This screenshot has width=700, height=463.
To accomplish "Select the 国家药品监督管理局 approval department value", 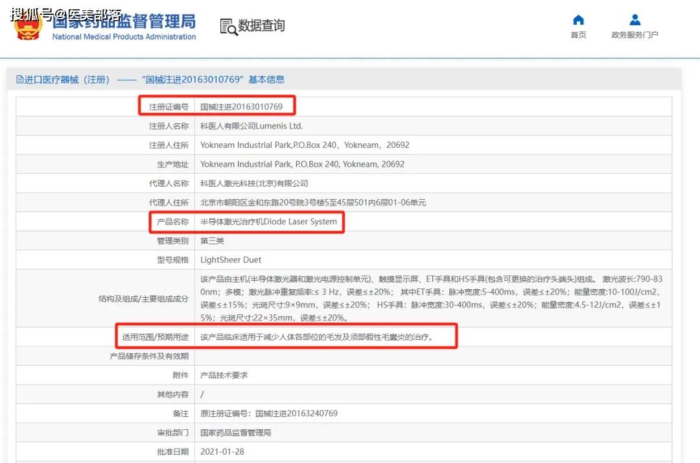I will (236, 433).
